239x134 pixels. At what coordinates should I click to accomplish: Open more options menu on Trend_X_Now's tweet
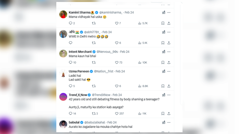point(169,95)
